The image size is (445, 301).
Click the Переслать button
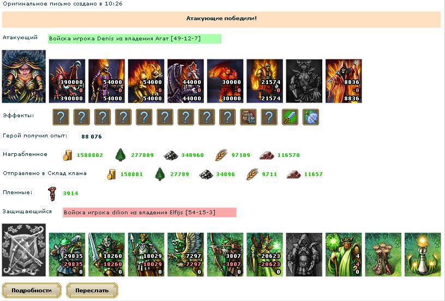point(92,290)
